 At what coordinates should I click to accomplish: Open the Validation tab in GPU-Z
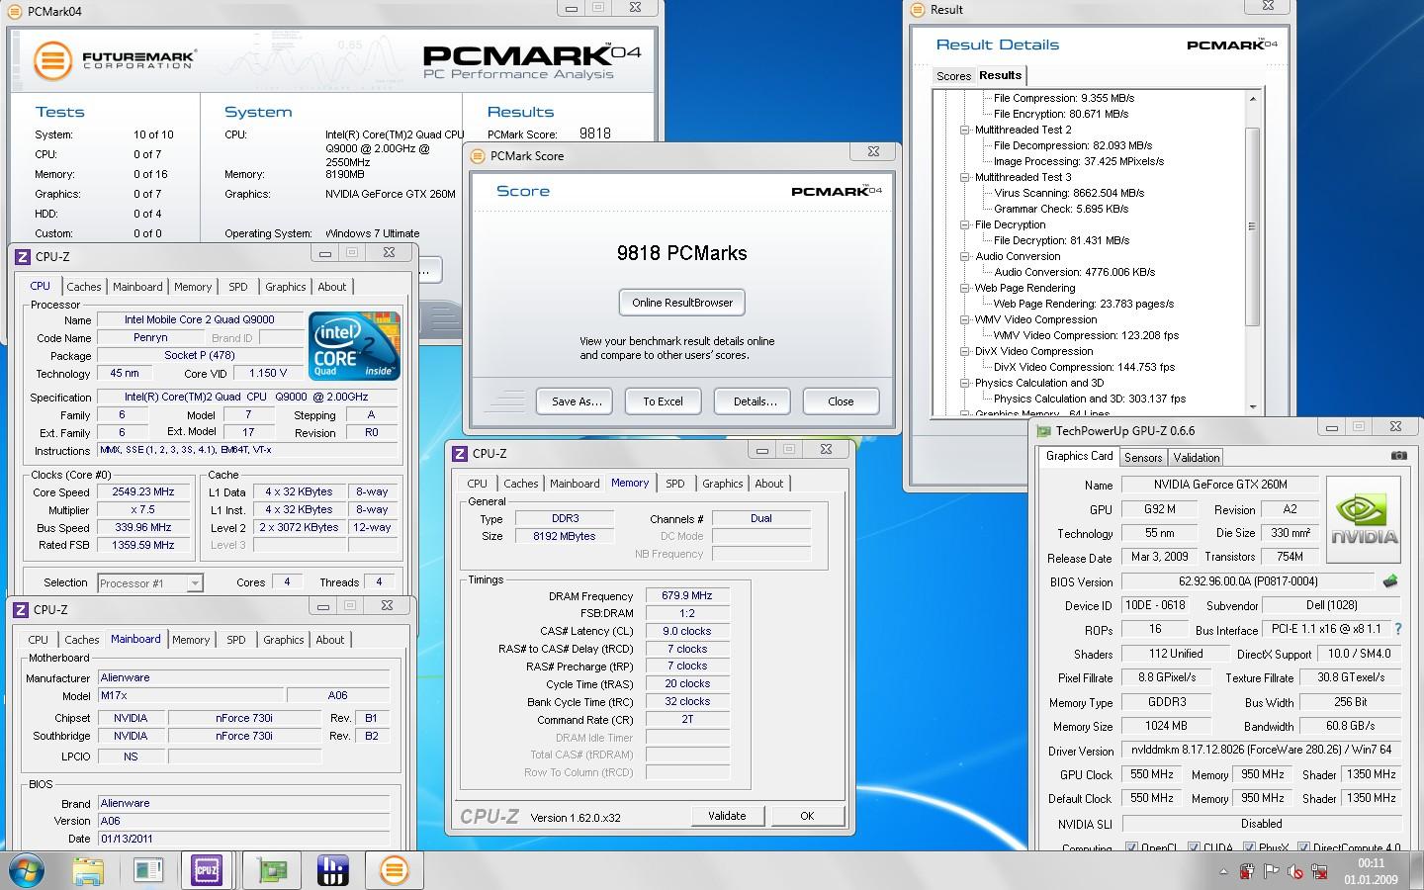1196,458
